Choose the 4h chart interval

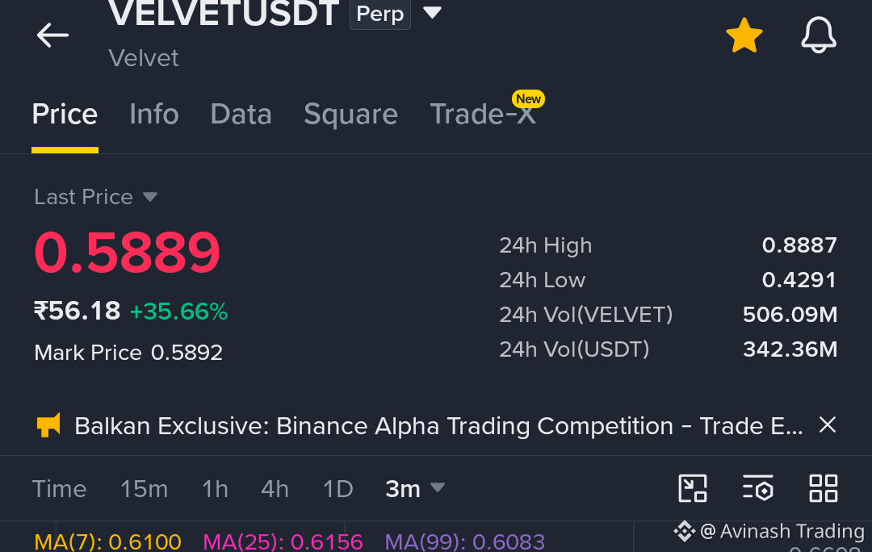click(275, 488)
